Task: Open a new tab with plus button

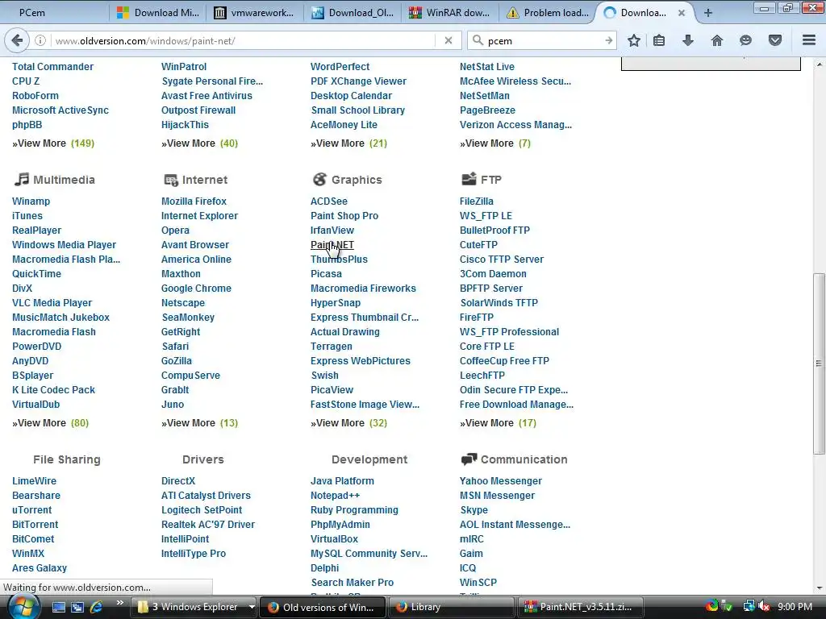Action: [708, 13]
